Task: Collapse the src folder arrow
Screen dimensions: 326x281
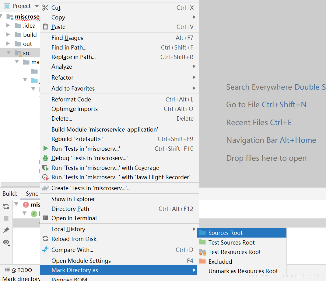Action: coord(9,52)
